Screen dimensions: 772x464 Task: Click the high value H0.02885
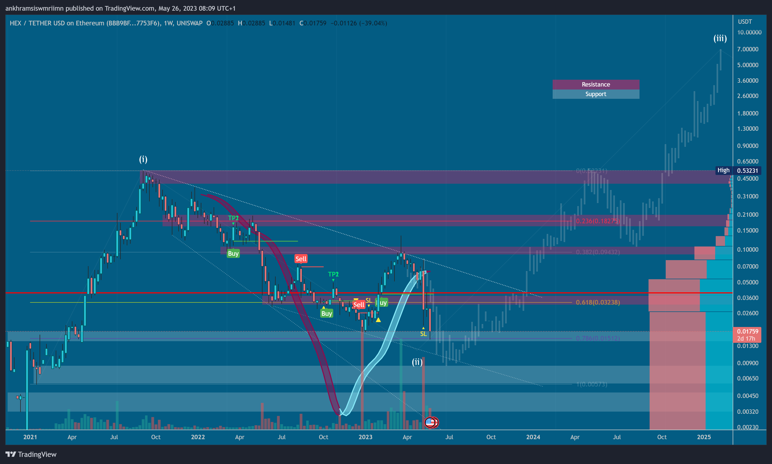251,23
